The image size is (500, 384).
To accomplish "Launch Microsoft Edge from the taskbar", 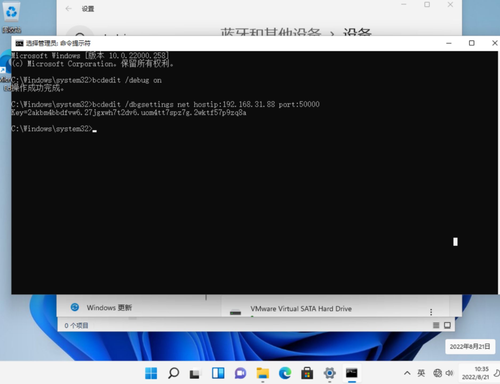I will (285, 373).
